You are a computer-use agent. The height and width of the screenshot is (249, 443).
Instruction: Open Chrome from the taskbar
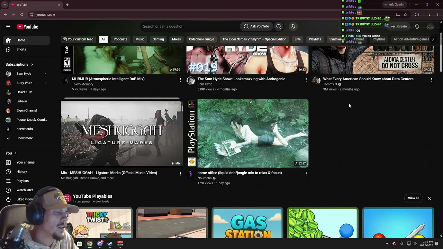point(90,243)
